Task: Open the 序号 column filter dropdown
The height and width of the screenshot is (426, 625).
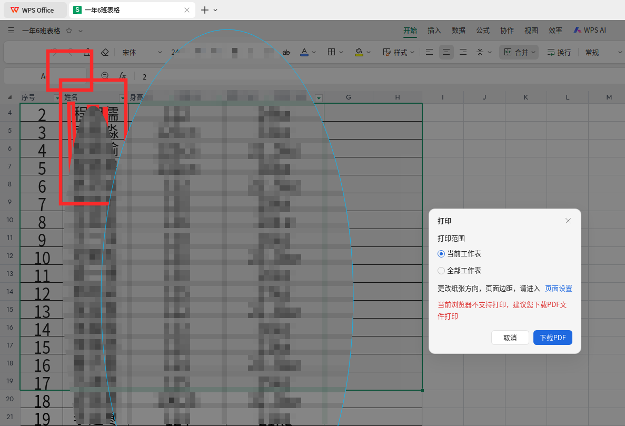Action: coord(56,98)
